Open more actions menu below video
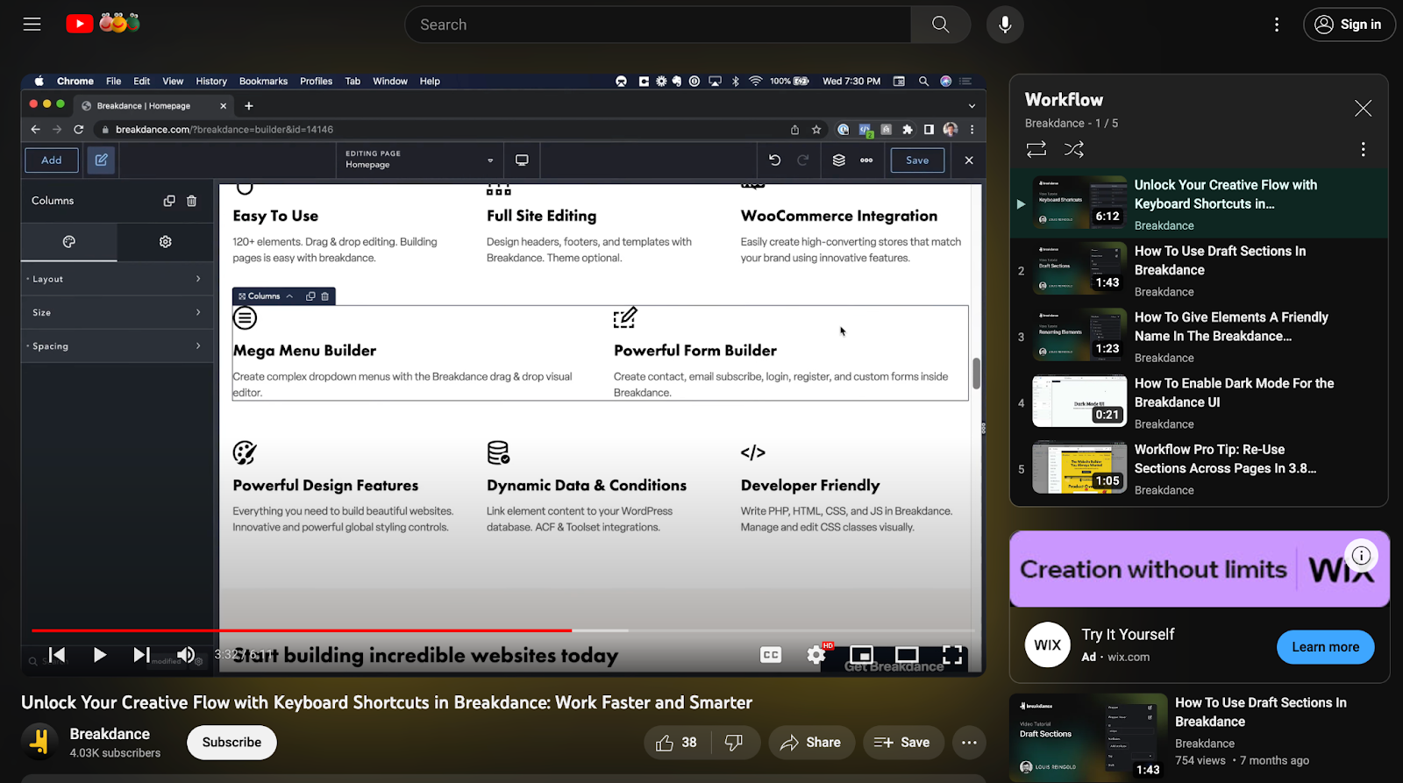 969,743
